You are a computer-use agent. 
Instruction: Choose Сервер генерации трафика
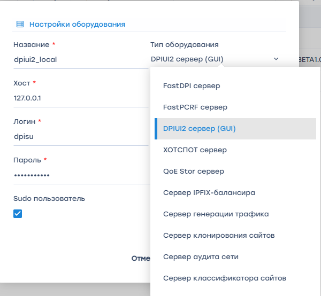(216, 214)
